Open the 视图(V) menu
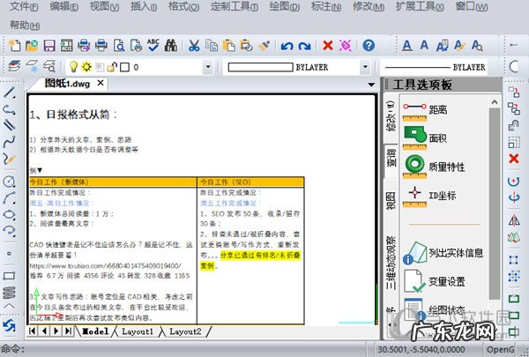Image resolution: width=529 pixels, height=357 pixels. point(104,6)
